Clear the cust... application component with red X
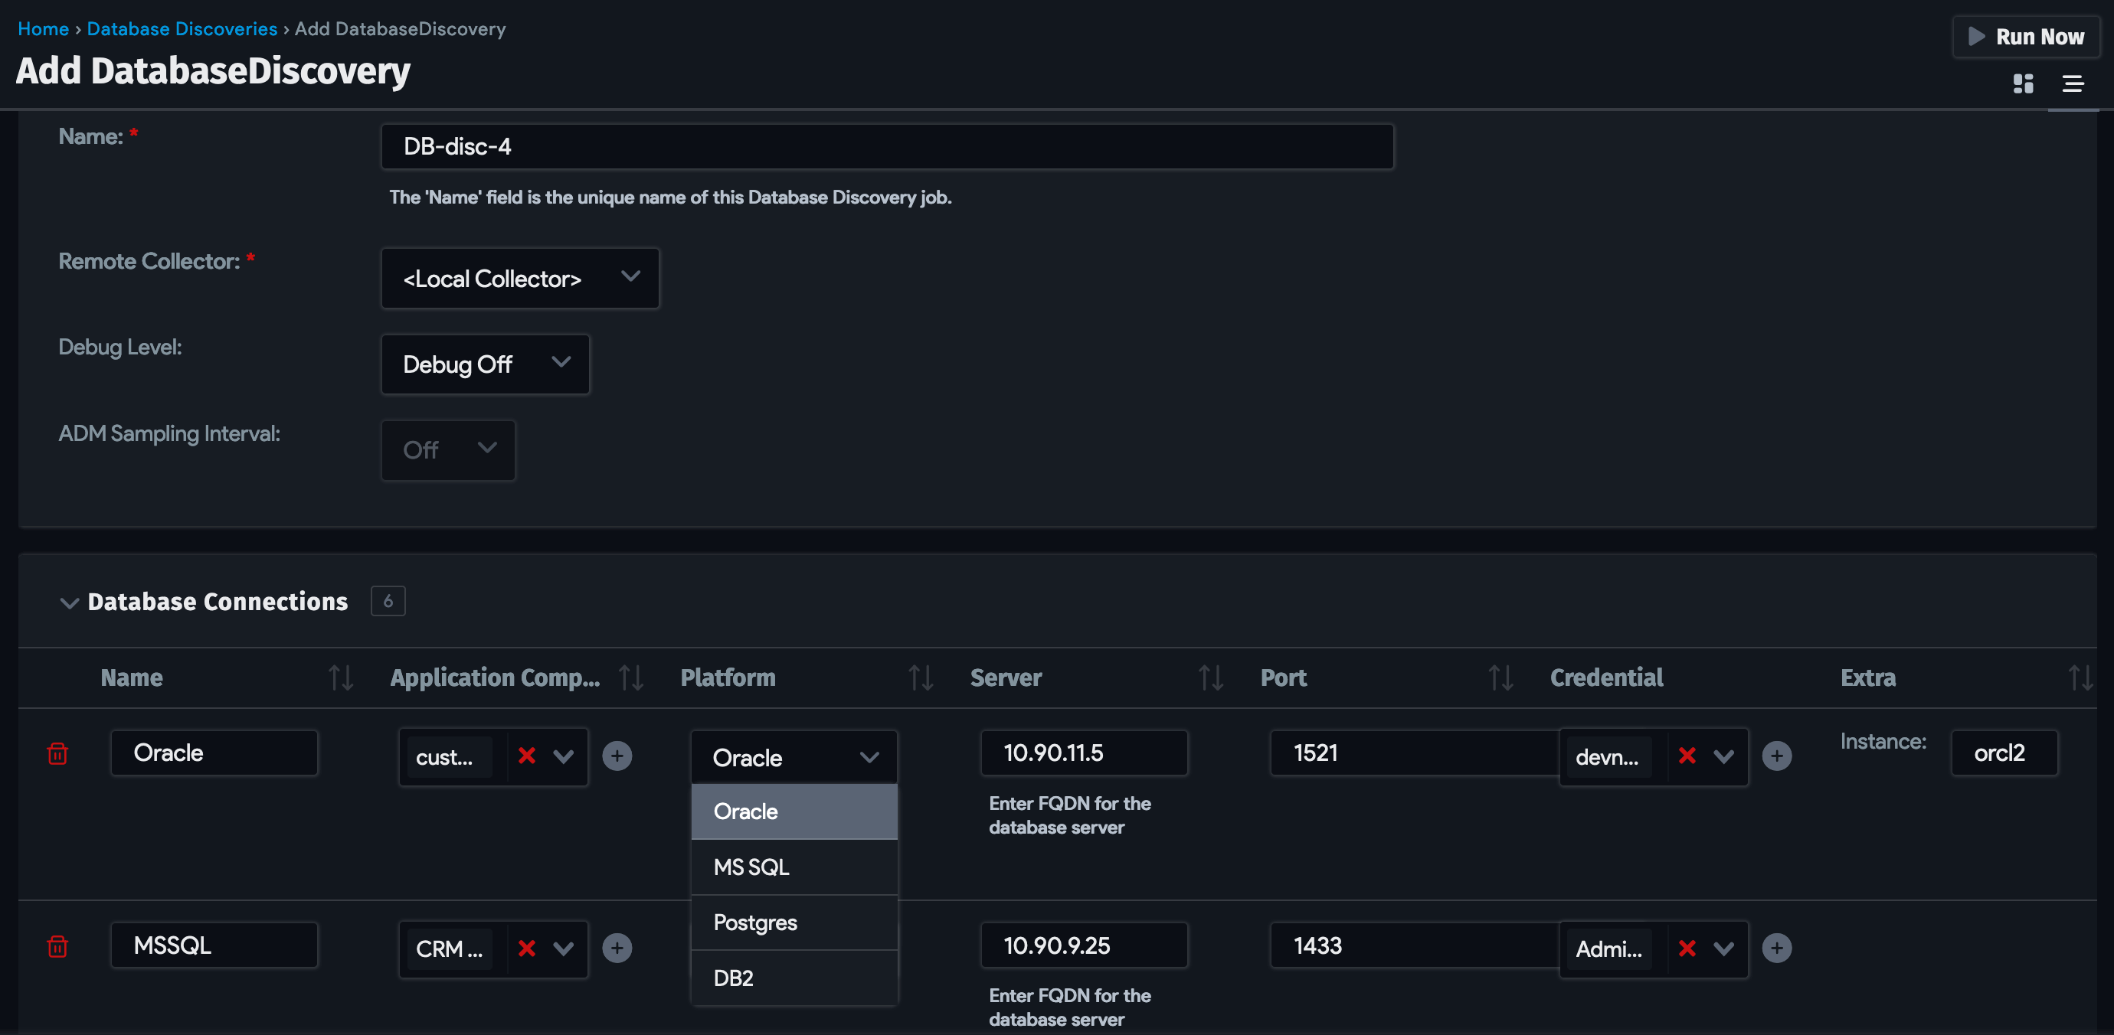 click(527, 757)
